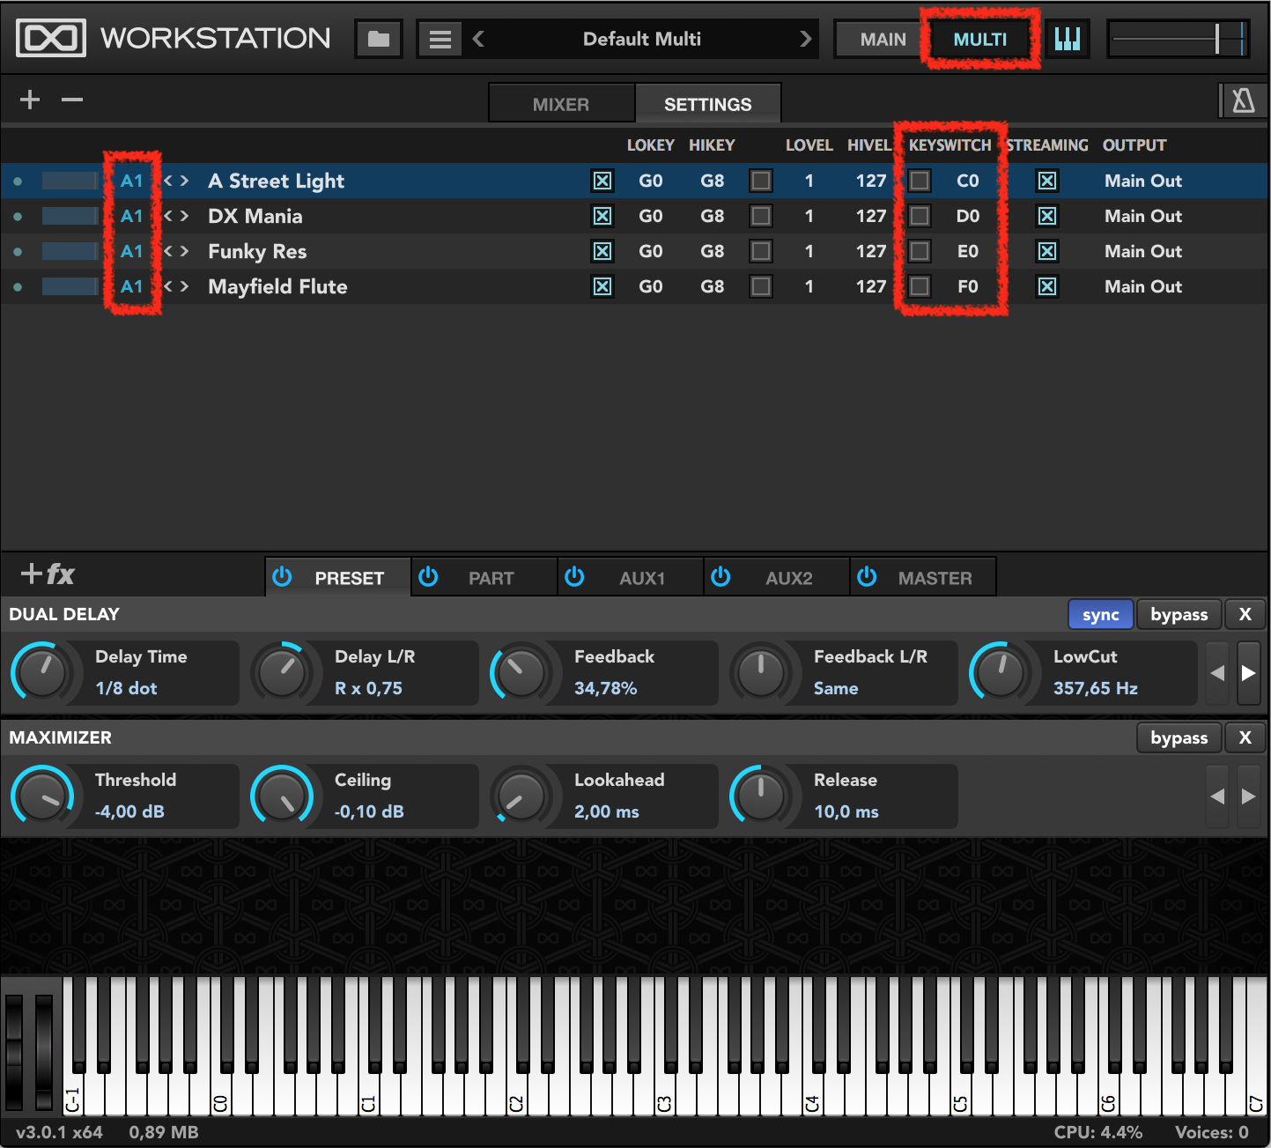The height and width of the screenshot is (1148, 1271).
Task: Open the preset browser folder icon
Action: pos(379,39)
